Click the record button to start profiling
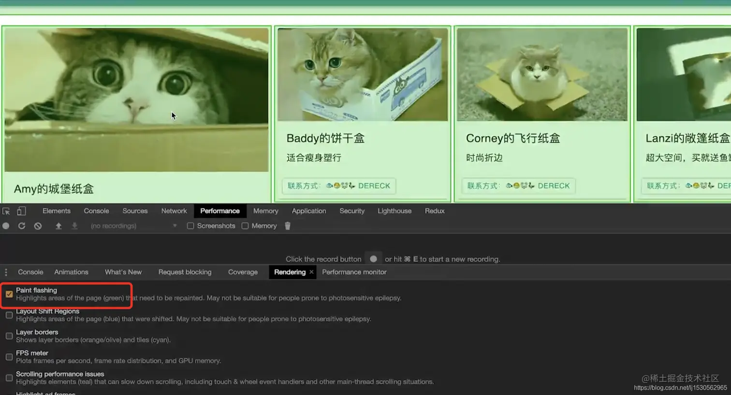This screenshot has width=731, height=395. coord(5,226)
